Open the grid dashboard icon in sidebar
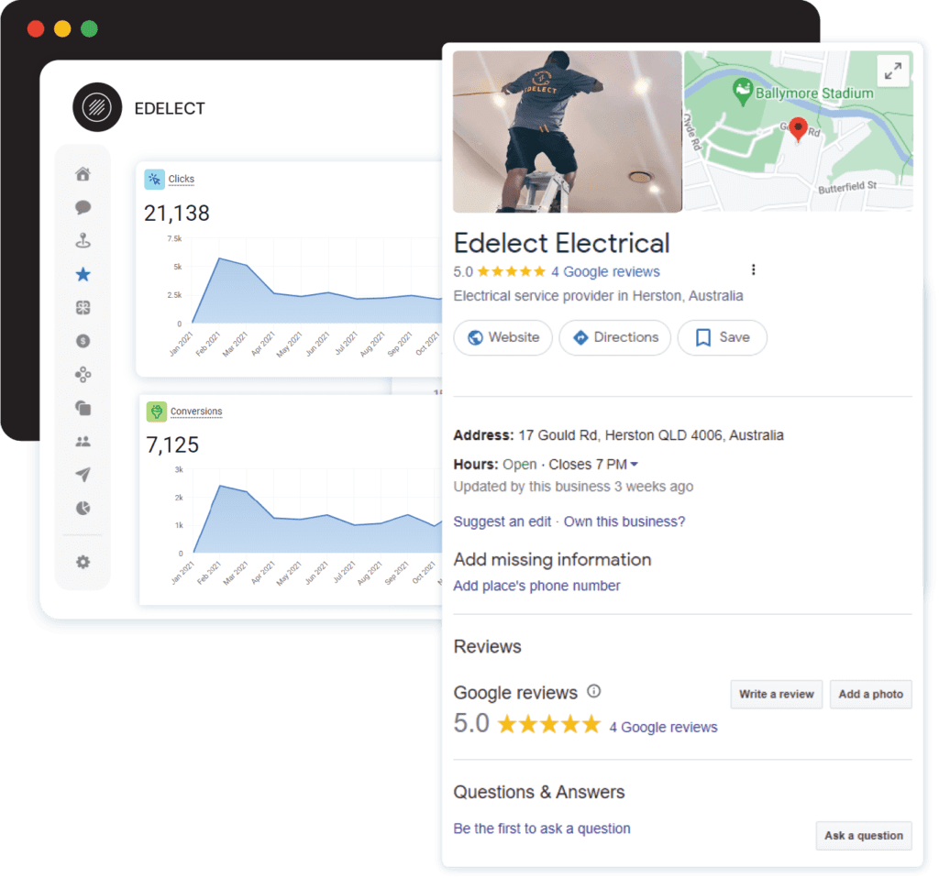 click(x=83, y=308)
